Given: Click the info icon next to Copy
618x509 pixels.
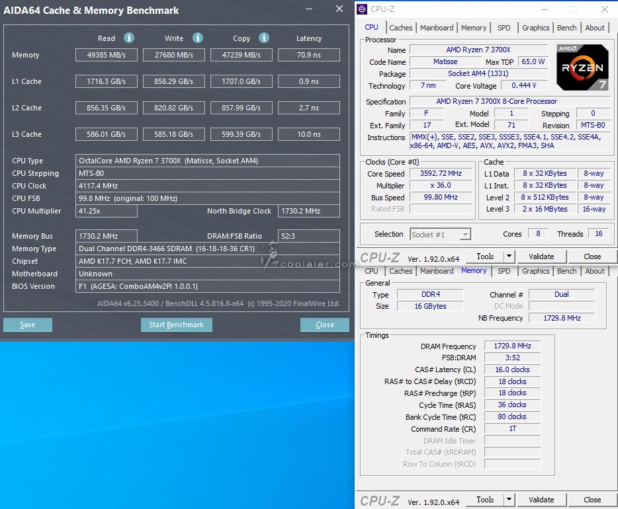Looking at the screenshot, I should [264, 38].
